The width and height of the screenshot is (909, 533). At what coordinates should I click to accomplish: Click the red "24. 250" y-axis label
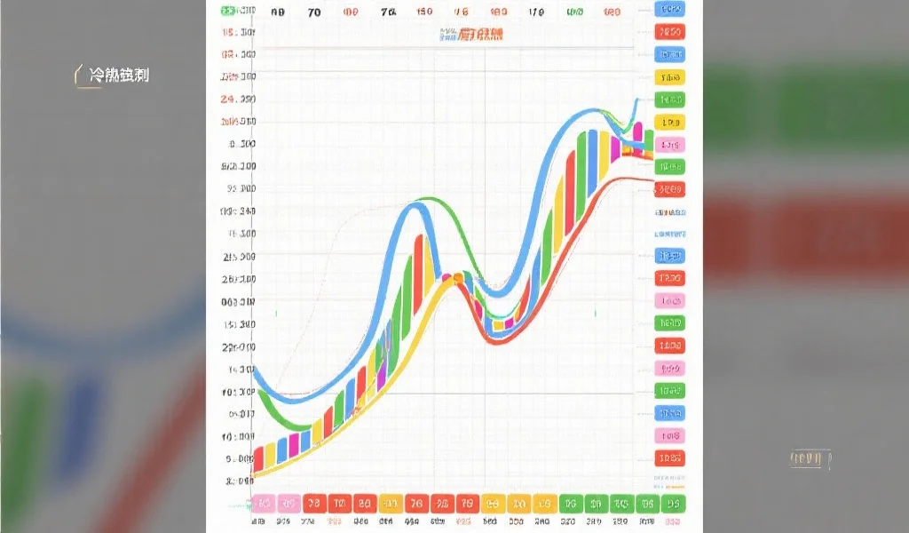pyautogui.click(x=238, y=99)
